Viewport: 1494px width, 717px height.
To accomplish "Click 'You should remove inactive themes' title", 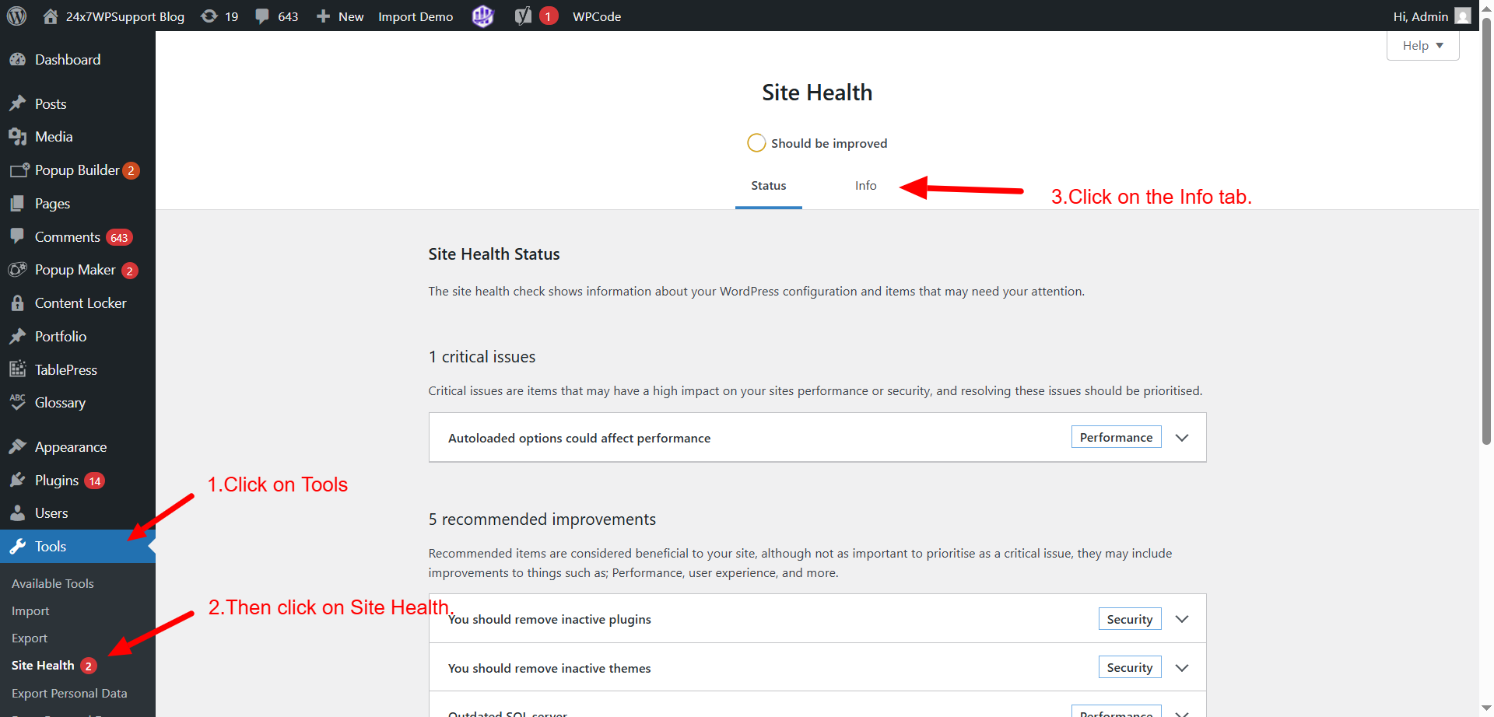I will tap(549, 669).
